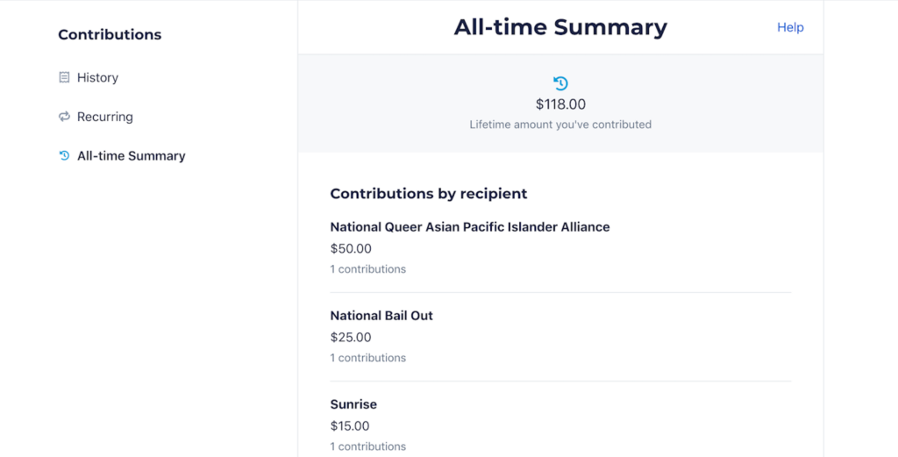Select the Sunrise recipient name
898x457 pixels.
coord(353,404)
